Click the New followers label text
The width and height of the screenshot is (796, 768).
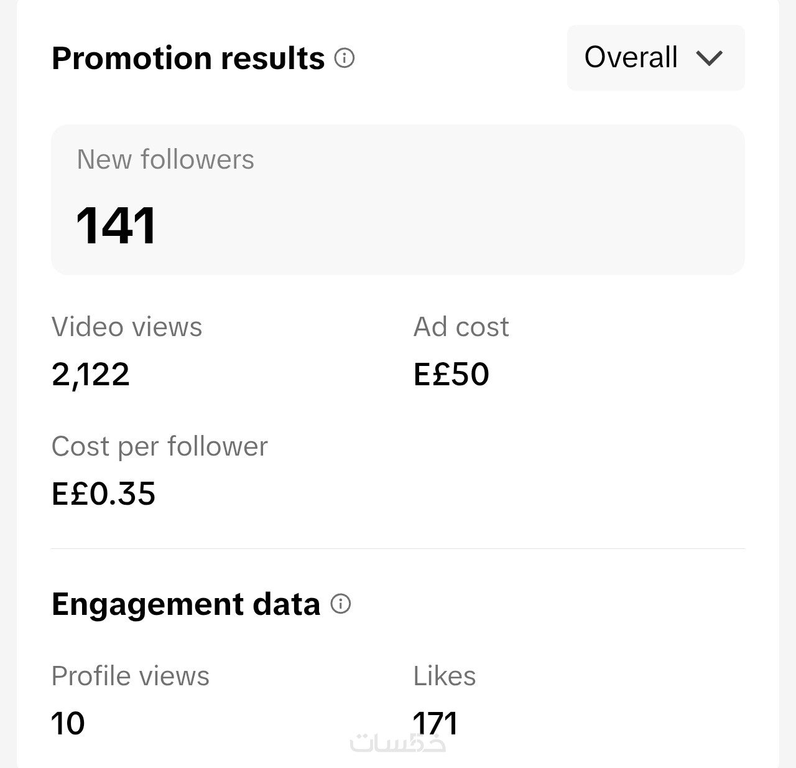point(165,159)
